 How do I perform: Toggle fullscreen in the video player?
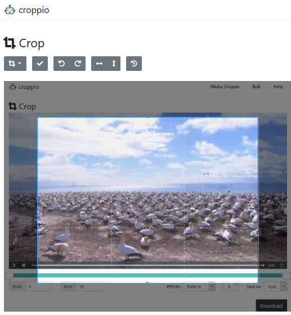click(x=282, y=265)
